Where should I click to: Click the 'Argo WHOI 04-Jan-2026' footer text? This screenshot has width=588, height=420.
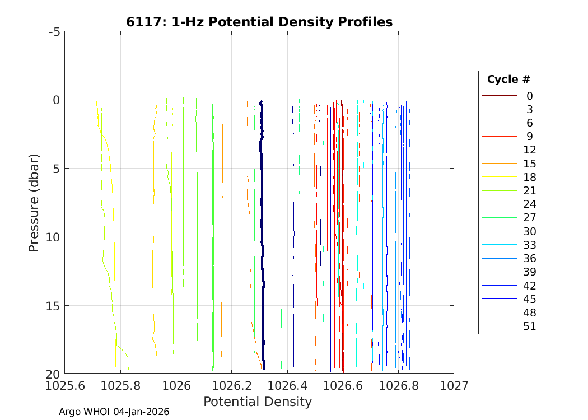(114, 412)
